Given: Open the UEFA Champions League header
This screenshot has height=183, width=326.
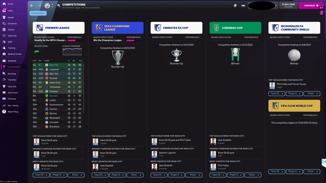Looking at the screenshot, I should click(x=117, y=28).
